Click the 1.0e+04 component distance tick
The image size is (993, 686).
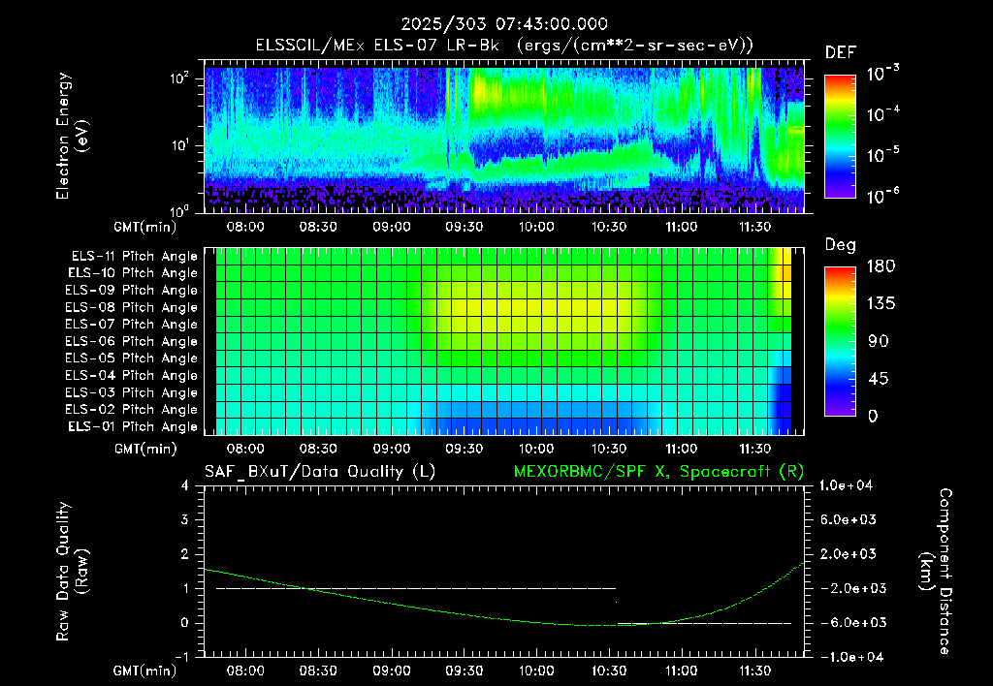(x=846, y=485)
